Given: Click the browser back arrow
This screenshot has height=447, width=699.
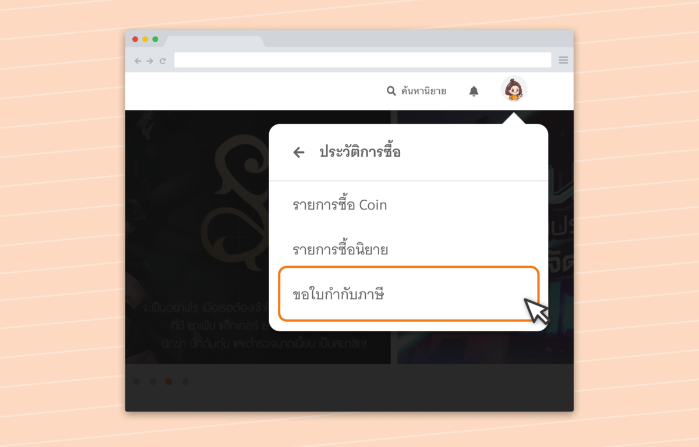Looking at the screenshot, I should pos(137,61).
